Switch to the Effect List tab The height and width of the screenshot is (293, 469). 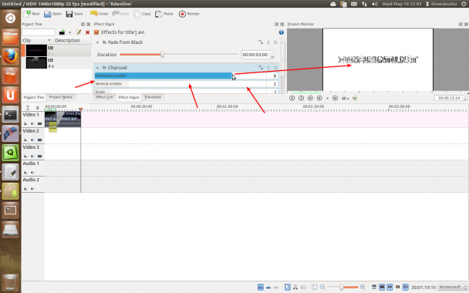[104, 97]
